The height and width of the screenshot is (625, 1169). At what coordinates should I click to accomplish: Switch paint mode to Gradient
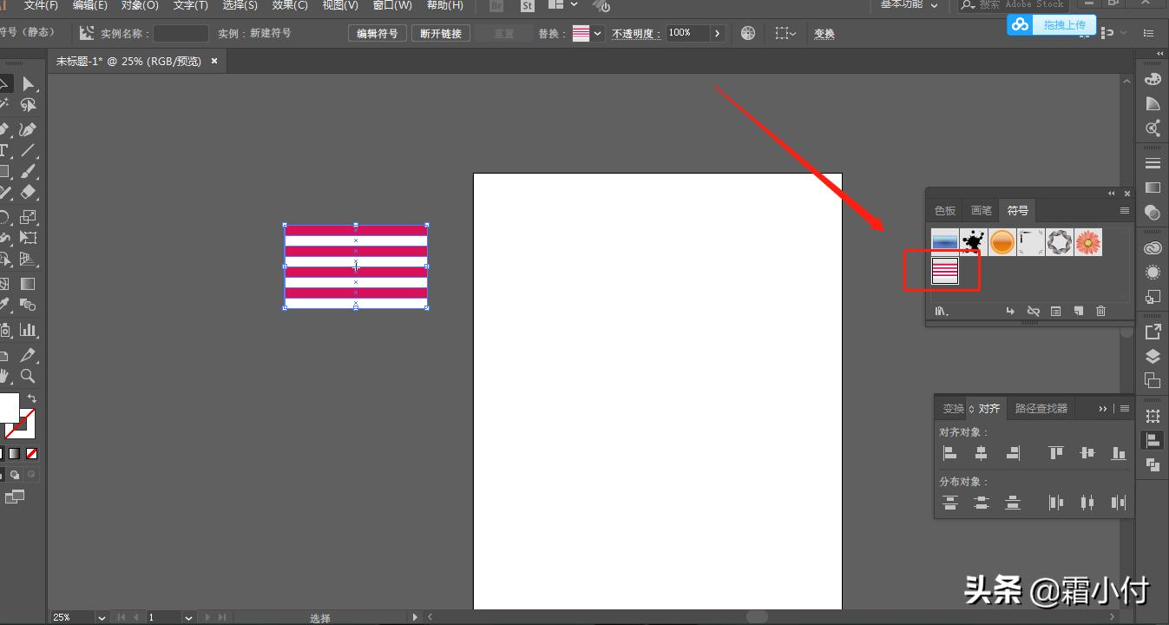14,453
